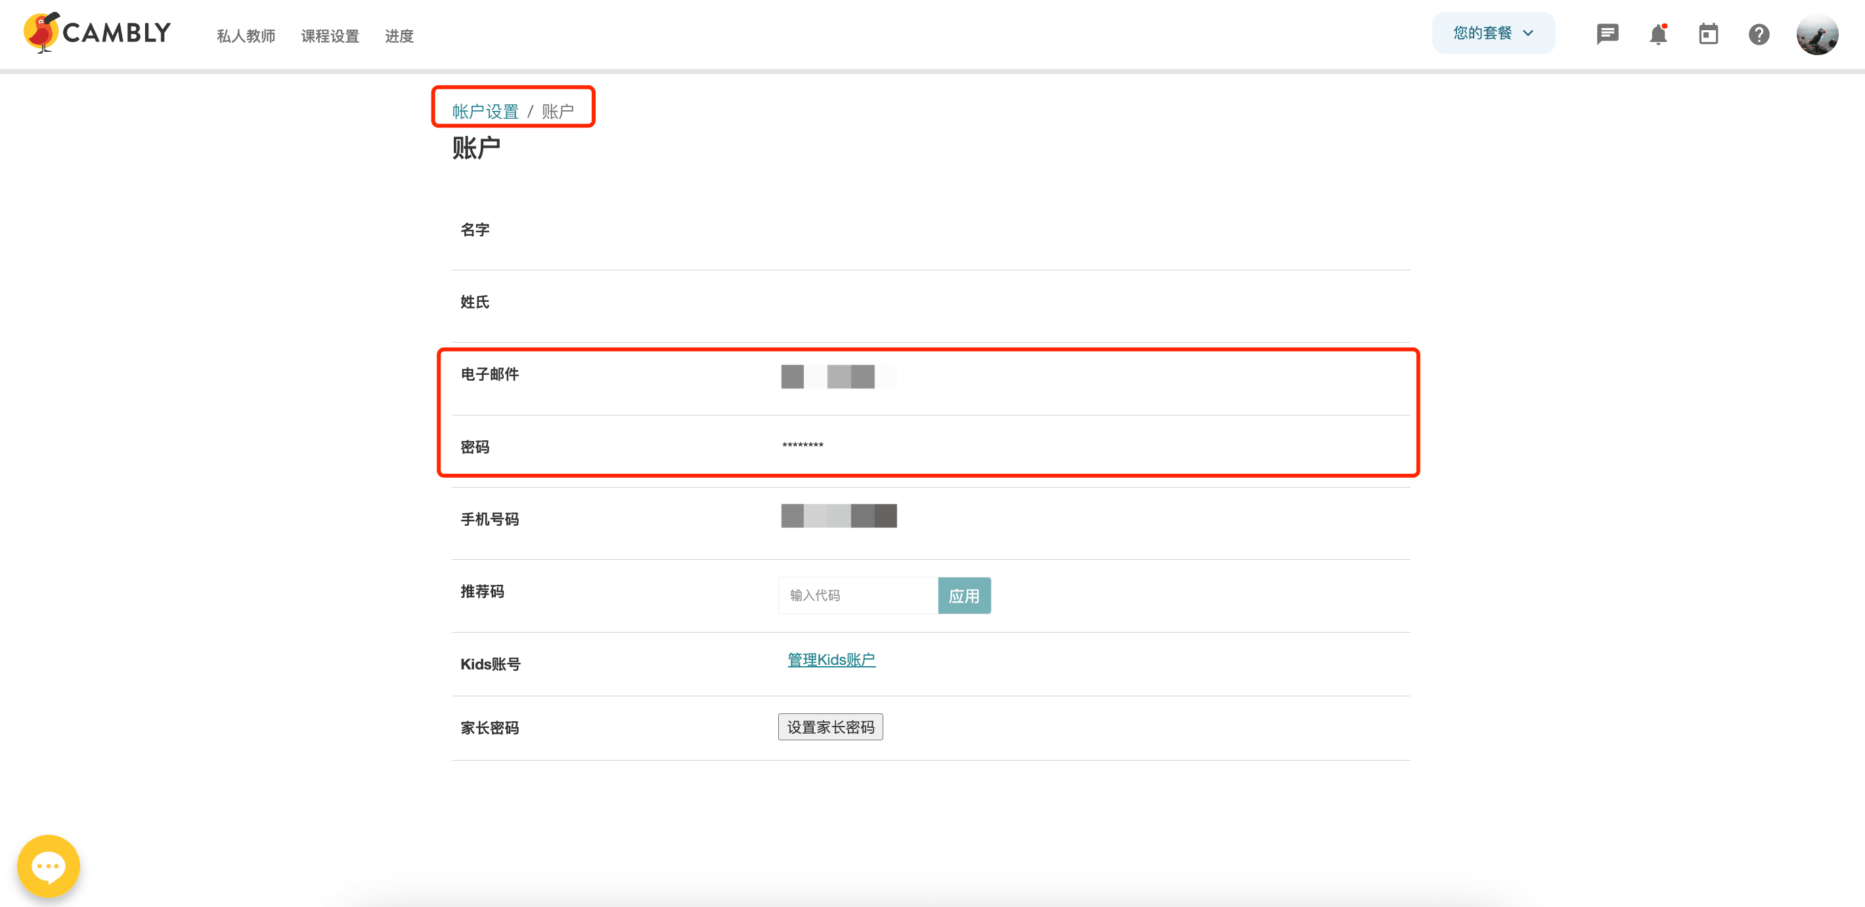
Task: Open the 进度 menu
Action: 399,36
